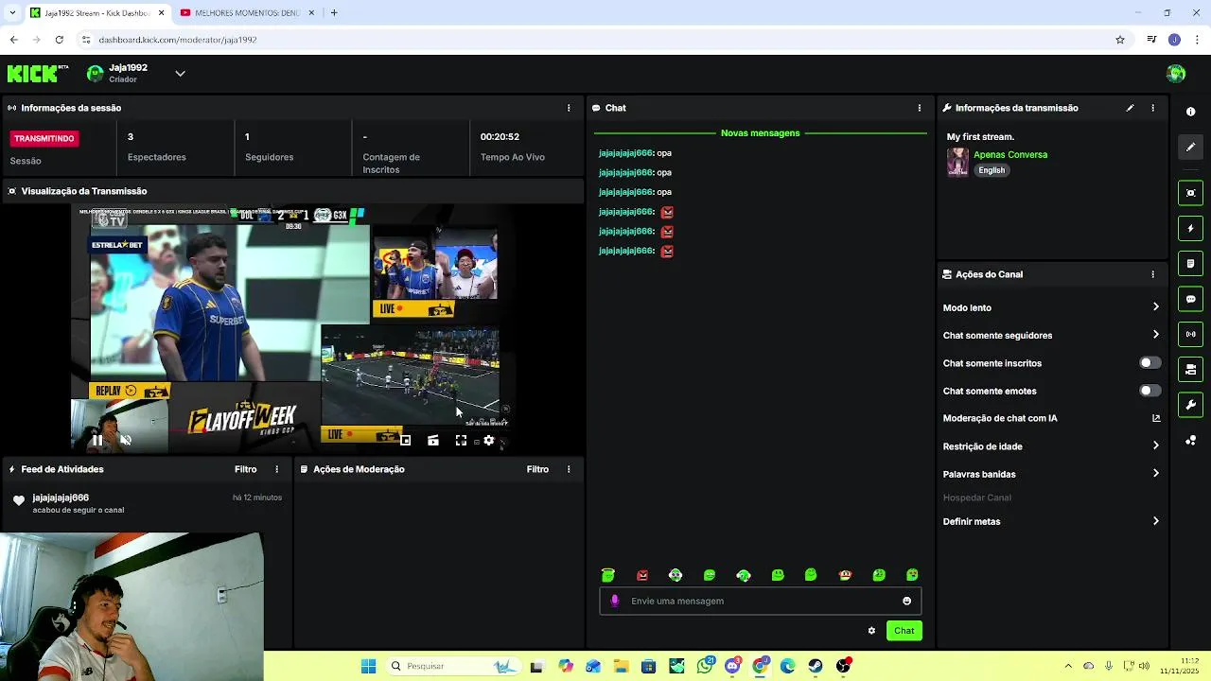Toggle the wrench moderation widget in sidebar

point(1191,405)
